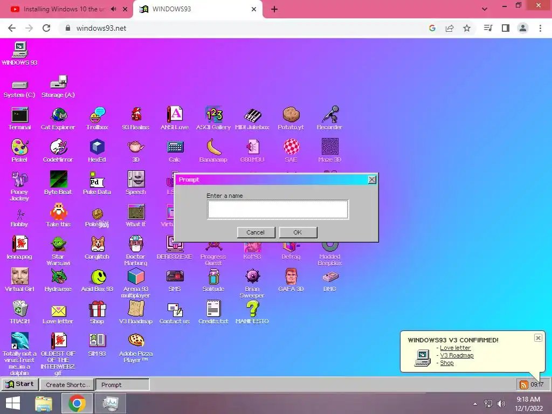This screenshot has height=414, width=552.
Task: Open a new Chrome tab
Action: click(x=274, y=9)
